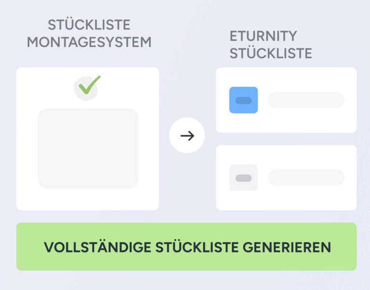Viewport: 370px width, 290px height.
Task: Click the word MONTAGESYSTEM in the left heading
Action: coord(89,42)
